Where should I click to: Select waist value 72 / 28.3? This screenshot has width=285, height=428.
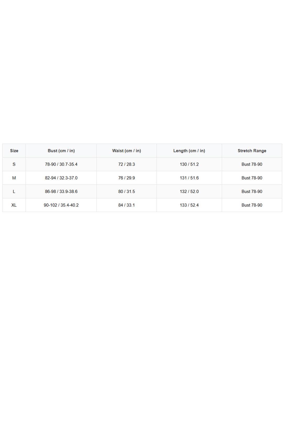click(127, 164)
